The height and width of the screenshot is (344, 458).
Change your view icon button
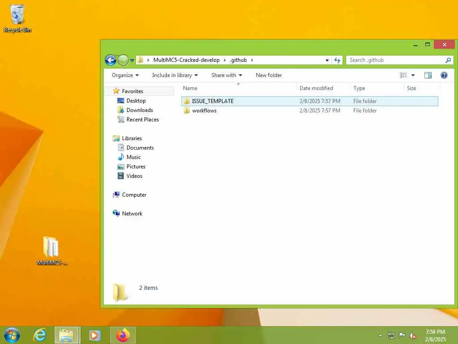pyautogui.click(x=403, y=75)
